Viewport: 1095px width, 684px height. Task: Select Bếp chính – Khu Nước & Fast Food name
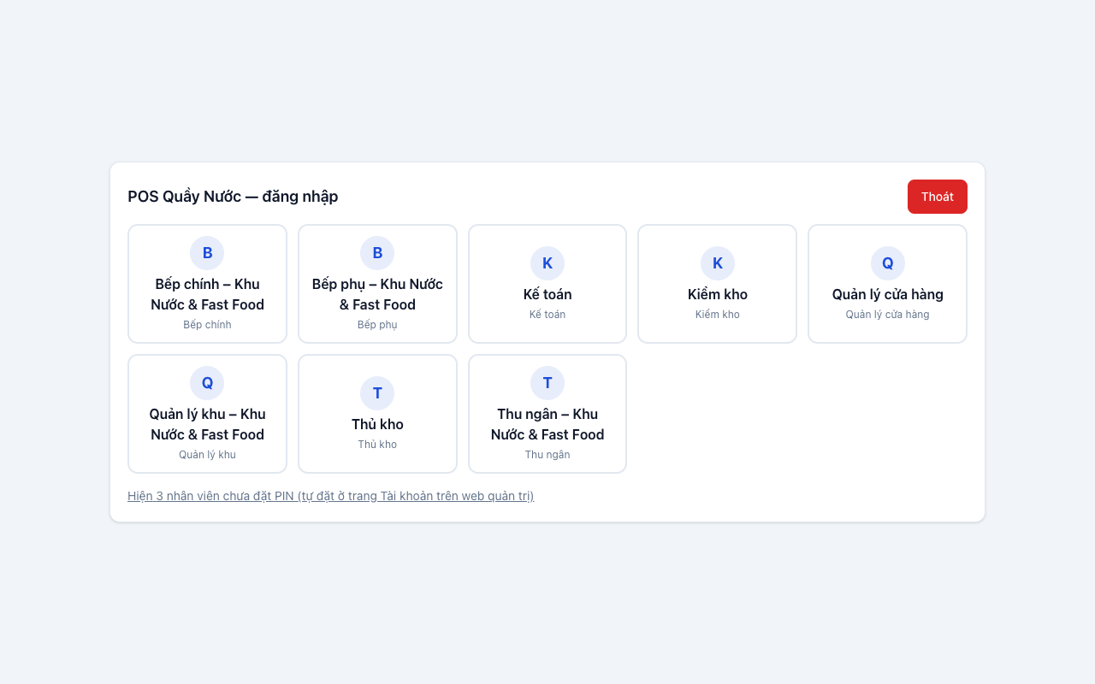(x=207, y=294)
